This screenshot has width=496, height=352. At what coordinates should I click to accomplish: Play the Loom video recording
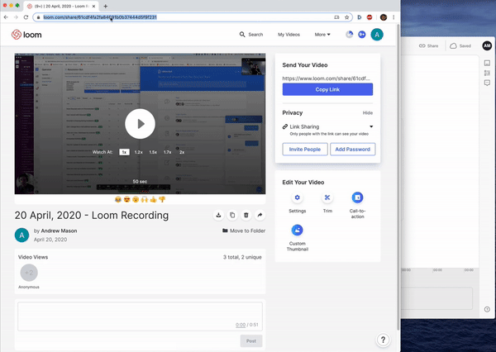[x=140, y=124]
